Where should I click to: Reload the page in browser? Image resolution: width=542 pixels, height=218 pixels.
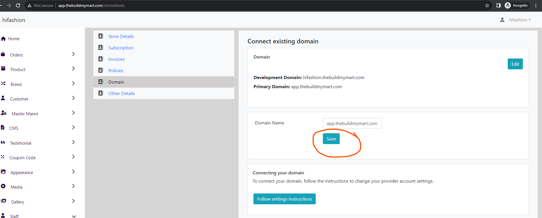click(18, 5)
